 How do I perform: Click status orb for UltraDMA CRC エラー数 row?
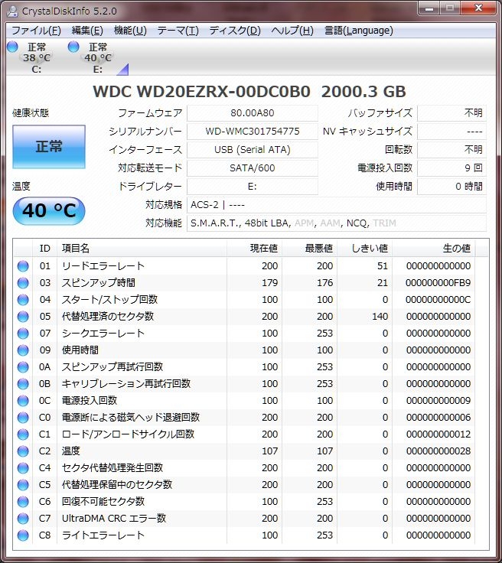tap(23, 519)
